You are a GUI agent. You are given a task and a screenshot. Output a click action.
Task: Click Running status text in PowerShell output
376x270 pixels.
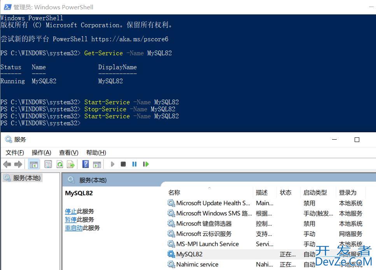point(12,81)
